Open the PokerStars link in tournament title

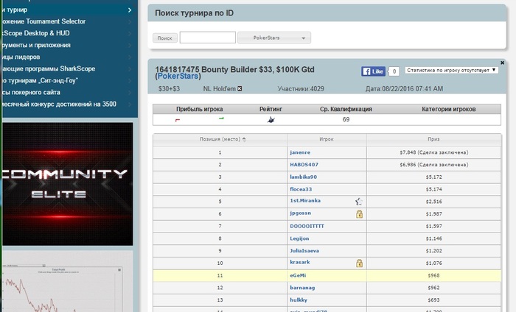(x=178, y=77)
